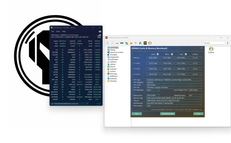Click the VSOC (SMU) value 1.2500V in ZenTimings
The height and width of the screenshot is (143, 231).
[x=97, y=50]
